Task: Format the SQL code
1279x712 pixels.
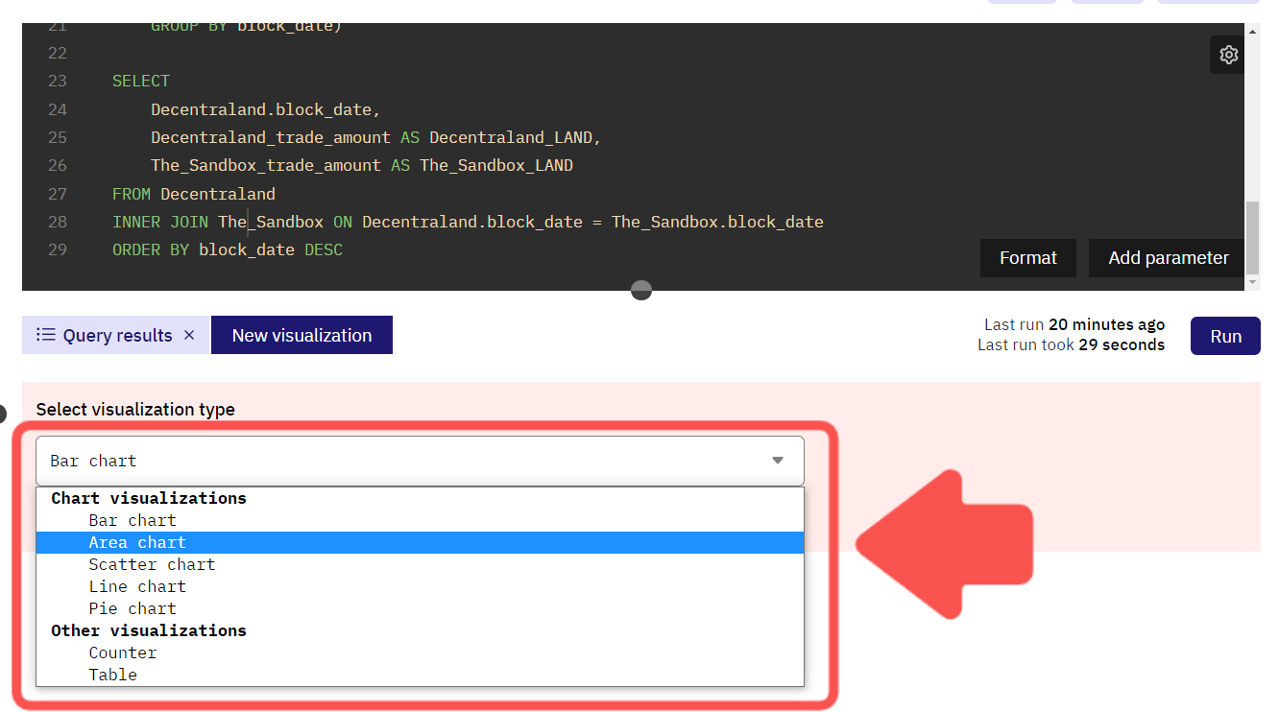Action: (1027, 257)
